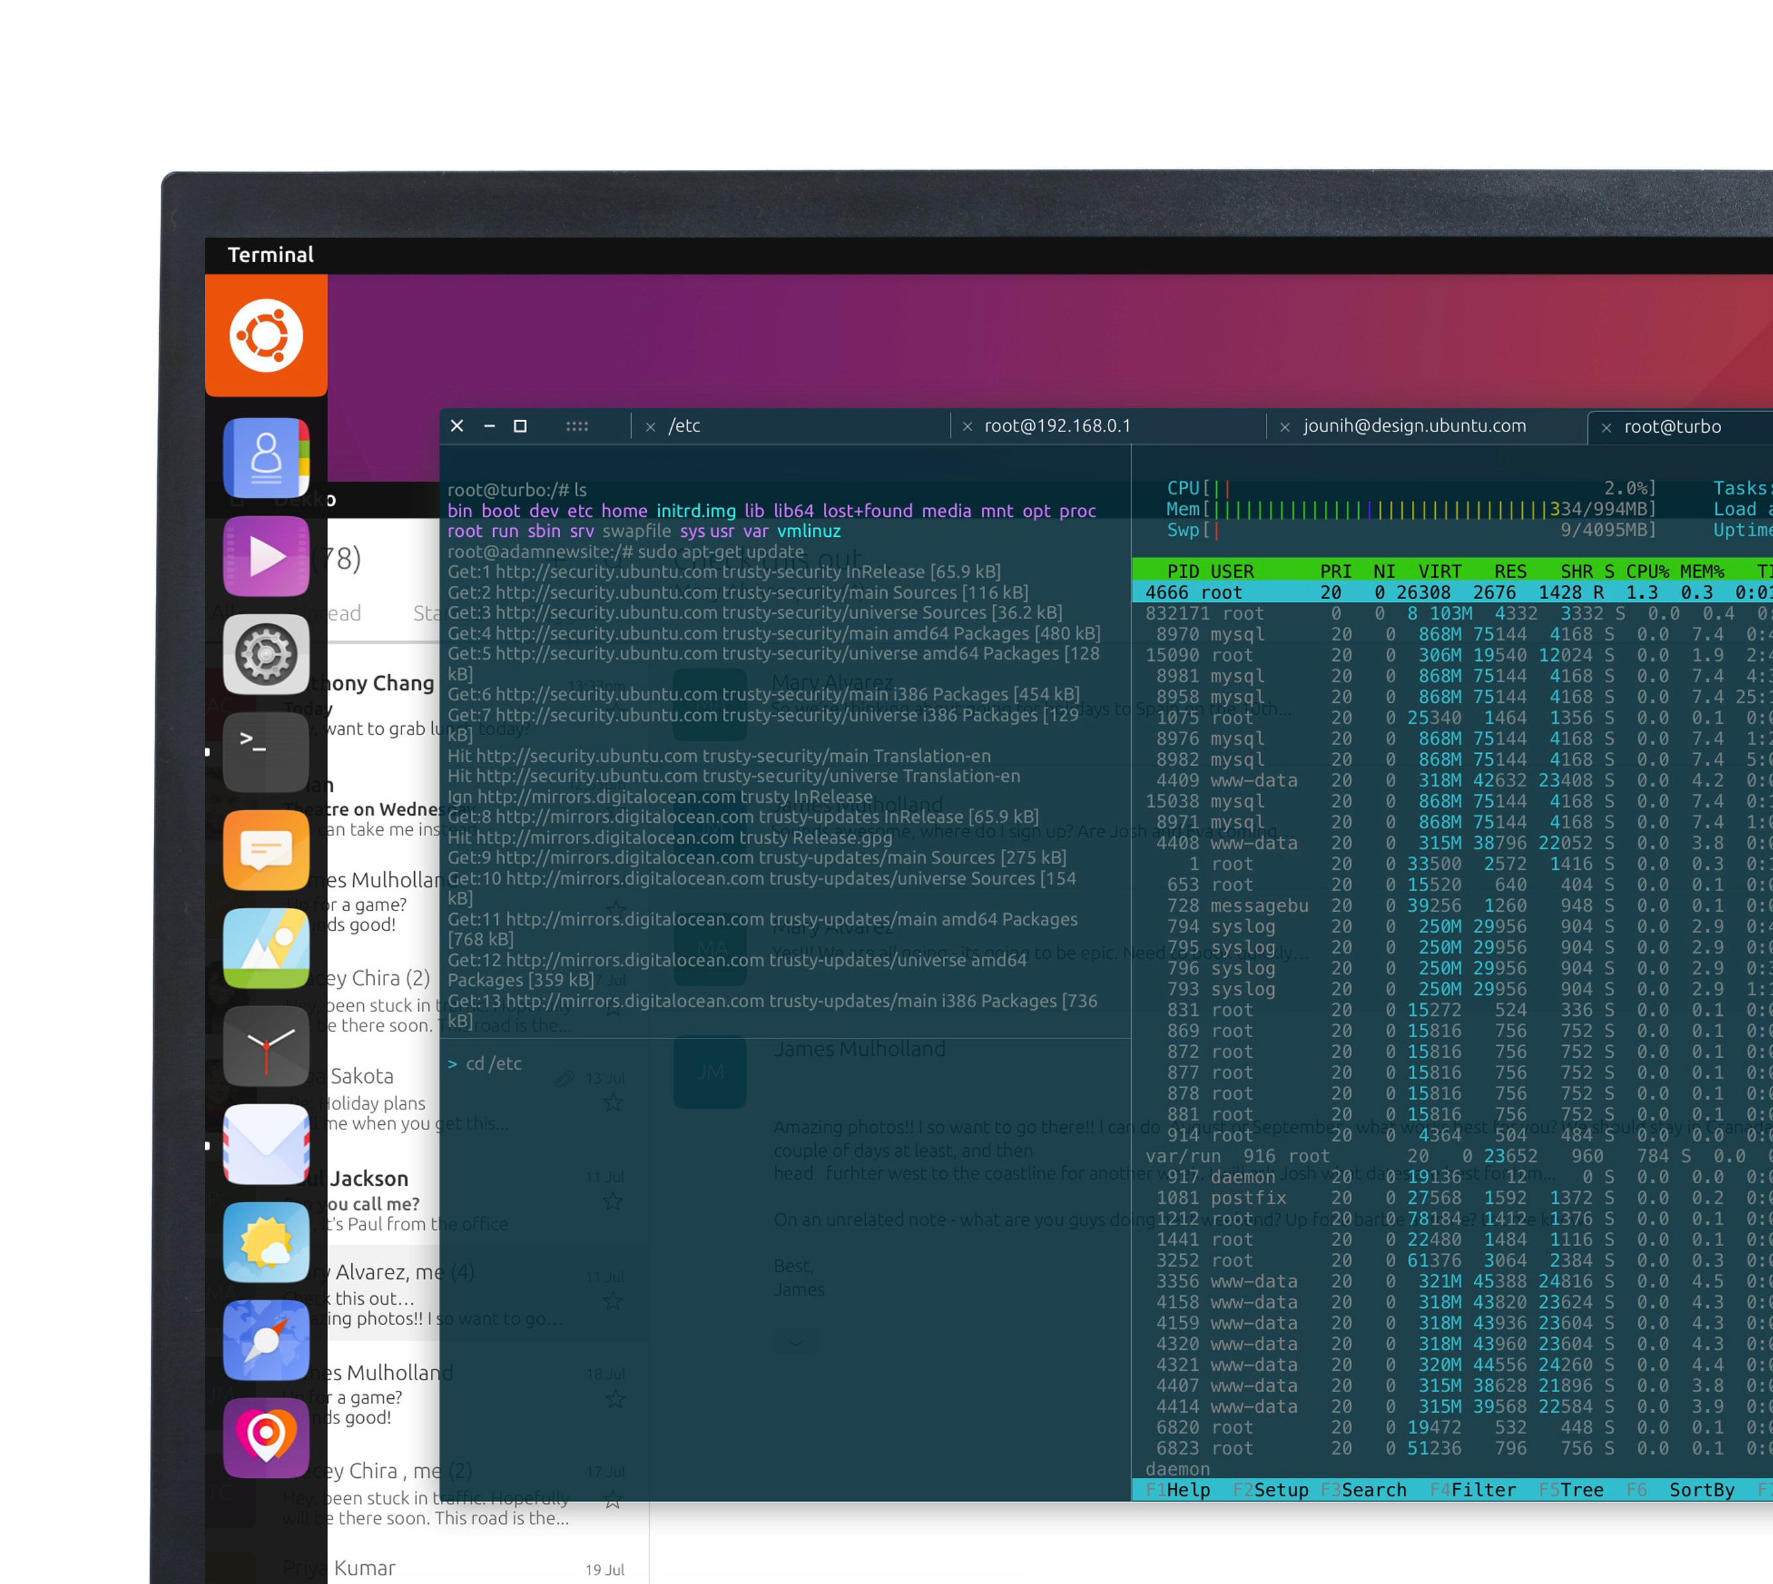Viewport: 1773px width, 1584px height.
Task: Open the Browser compass icon
Action: coord(266,1341)
